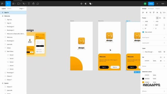
Task: Click the Align top icon
Action: (x=154, y=13)
